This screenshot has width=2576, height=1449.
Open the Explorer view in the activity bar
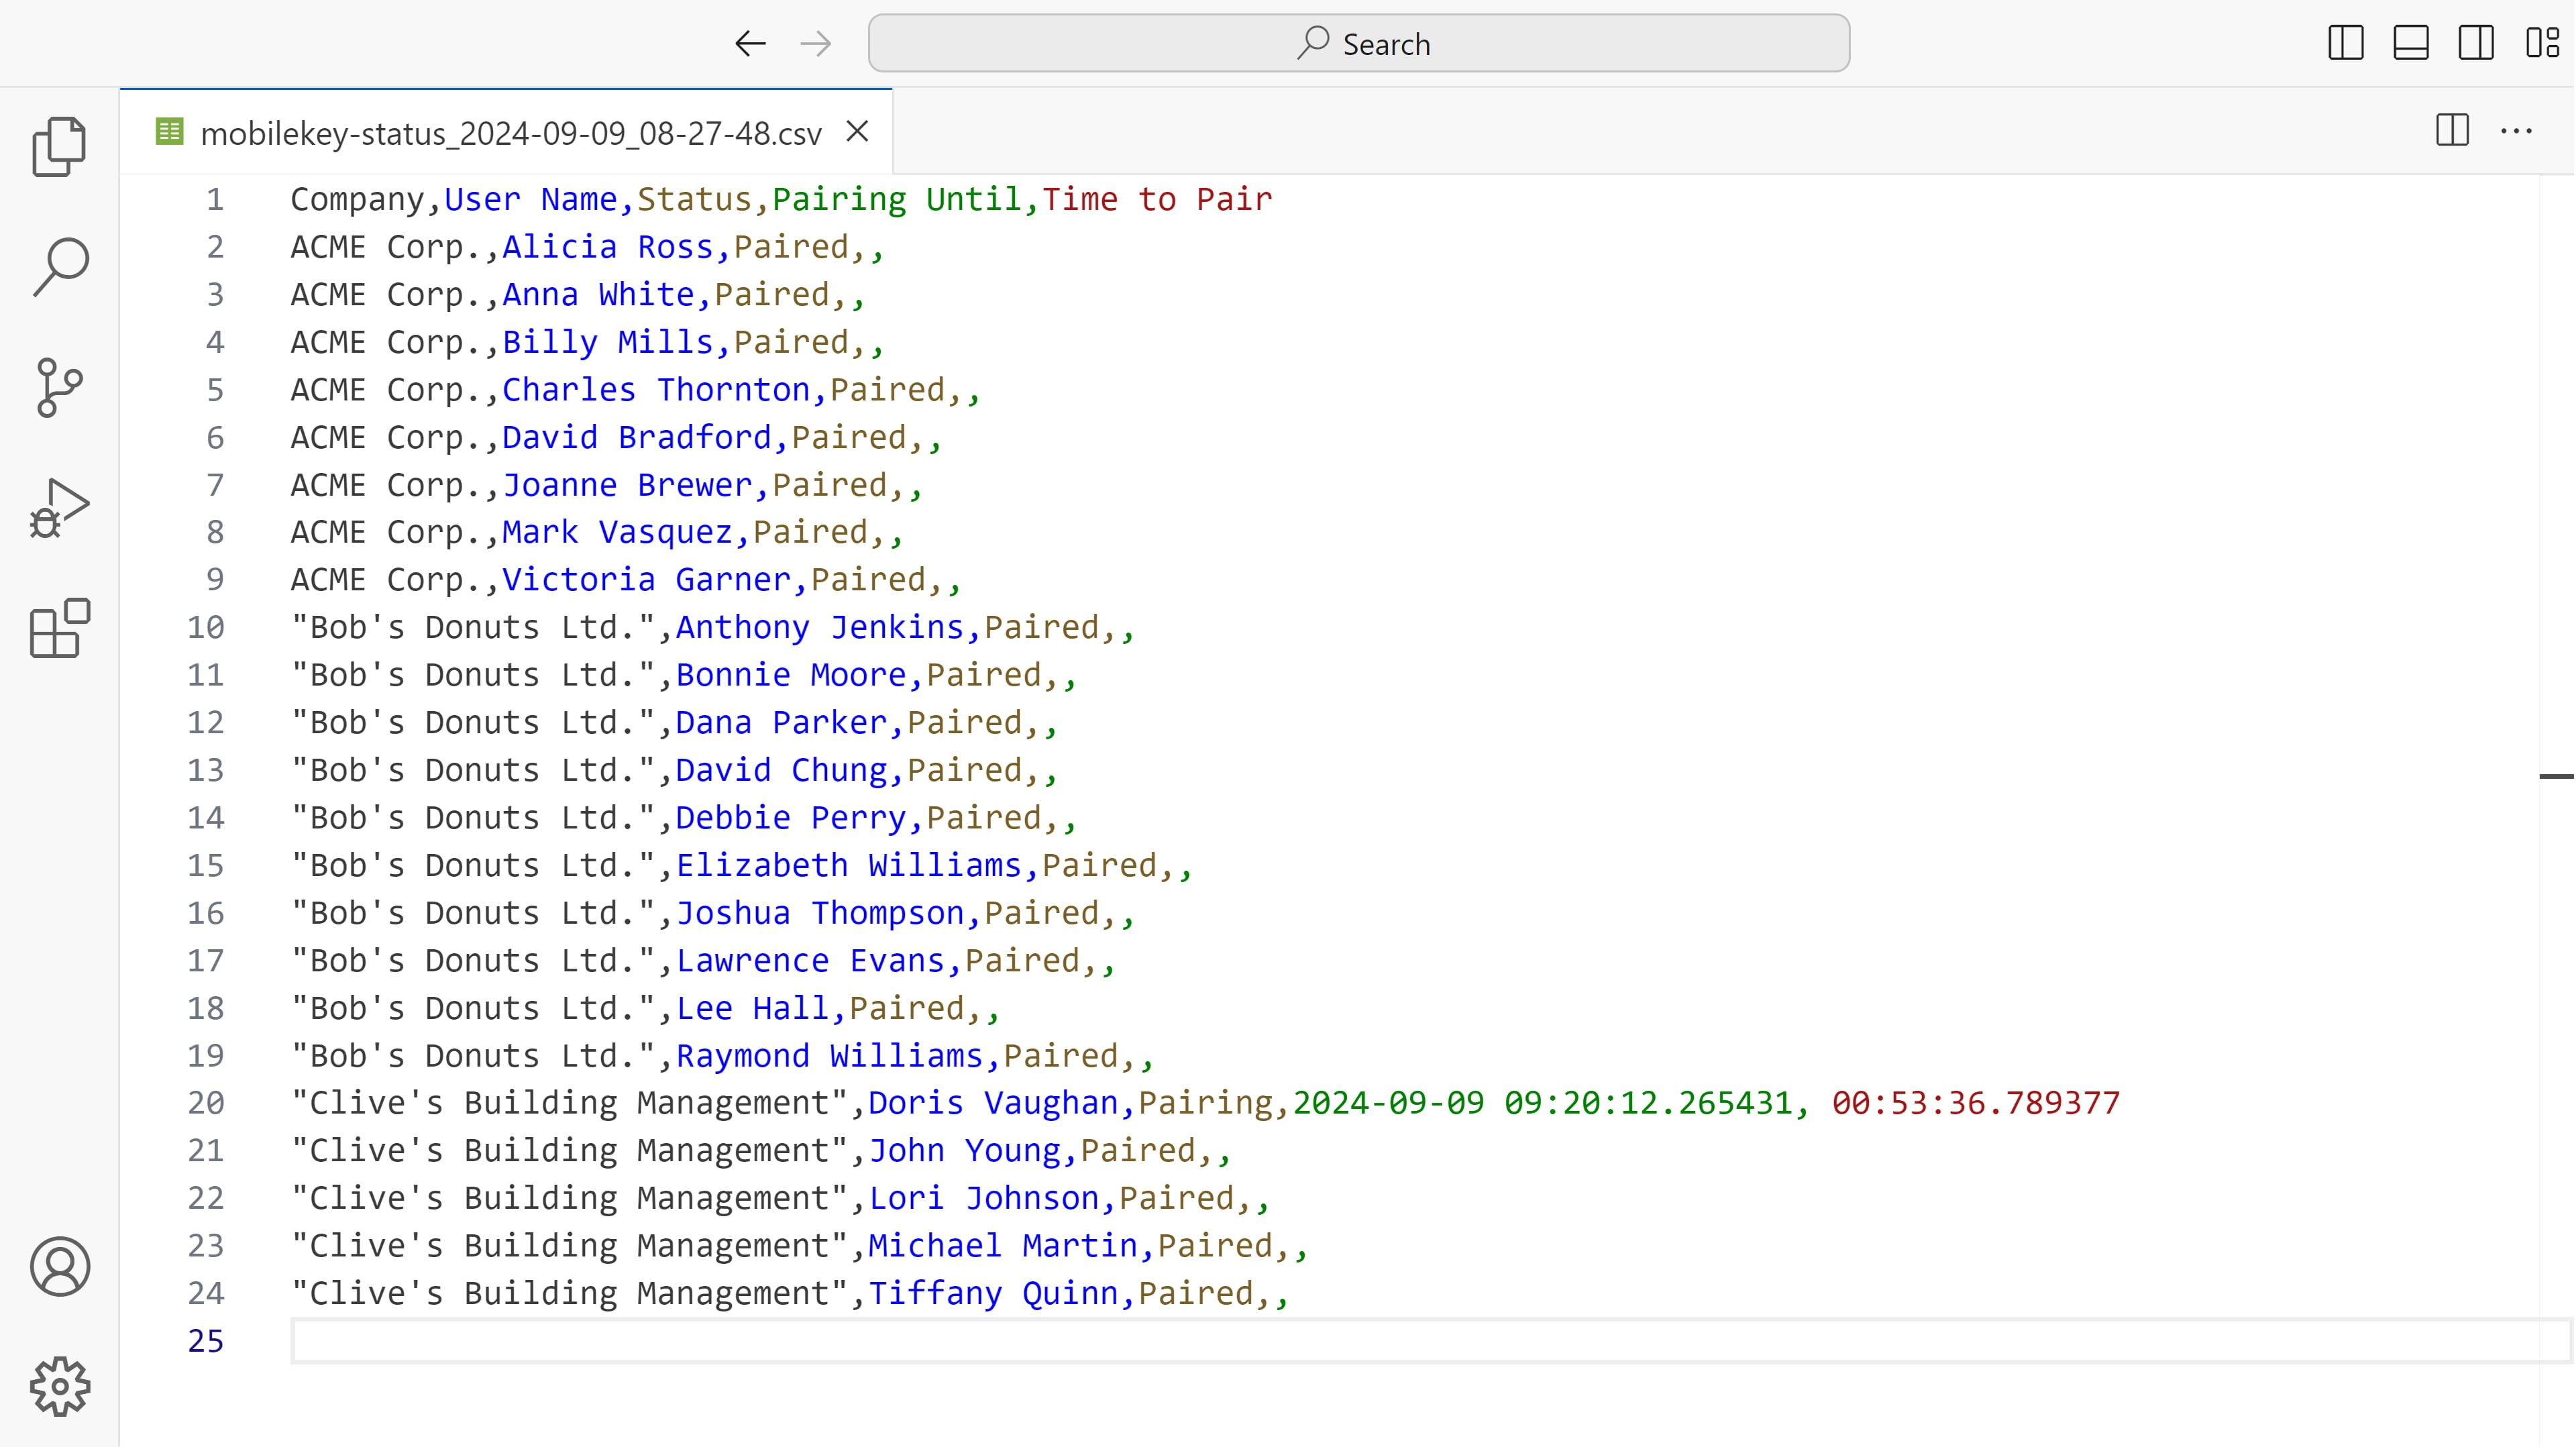[60, 146]
